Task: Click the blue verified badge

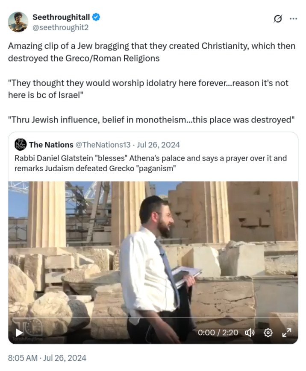Action: (96, 17)
